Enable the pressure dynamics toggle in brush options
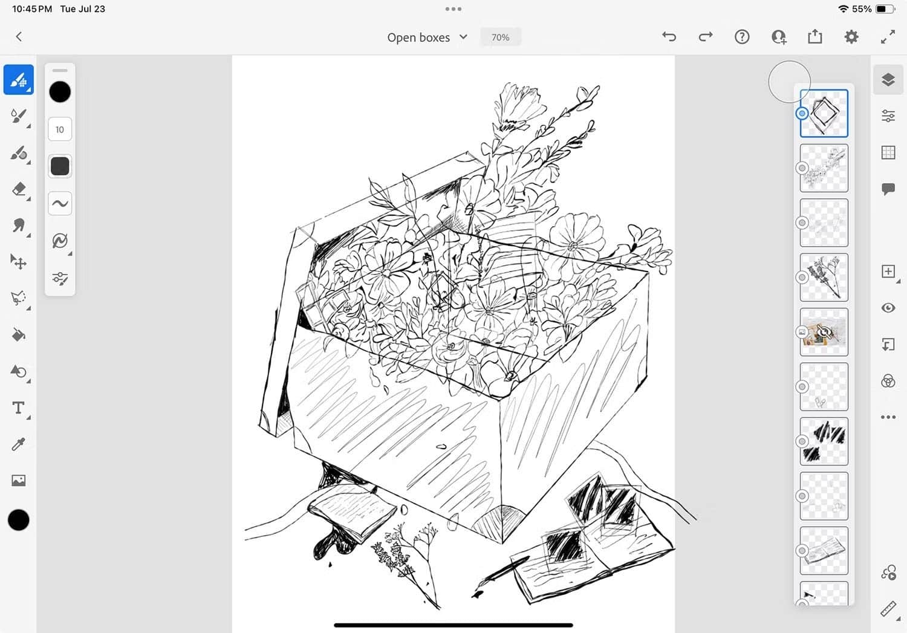The image size is (907, 633). pos(59,239)
